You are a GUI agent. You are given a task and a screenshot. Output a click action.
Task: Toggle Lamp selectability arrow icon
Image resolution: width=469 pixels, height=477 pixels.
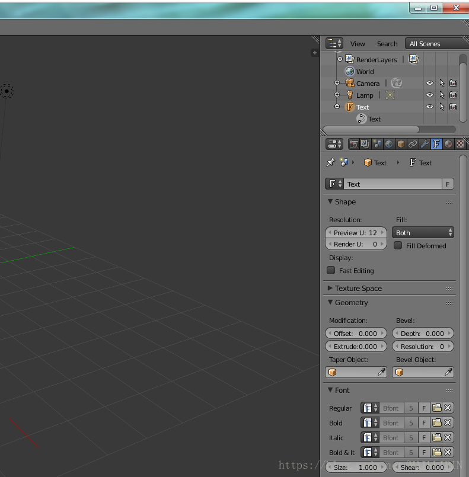[442, 95]
